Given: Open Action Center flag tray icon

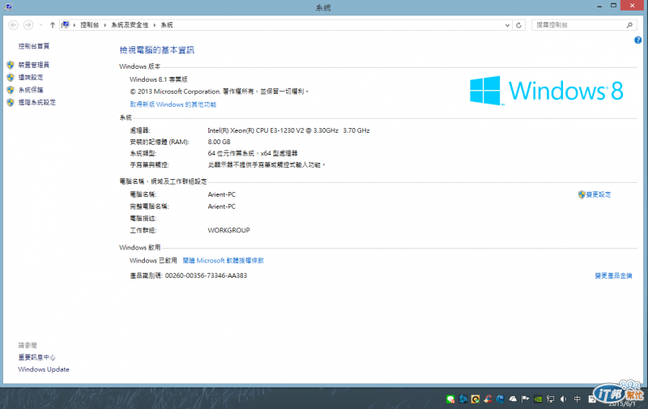Looking at the screenshot, I should point(525,399).
